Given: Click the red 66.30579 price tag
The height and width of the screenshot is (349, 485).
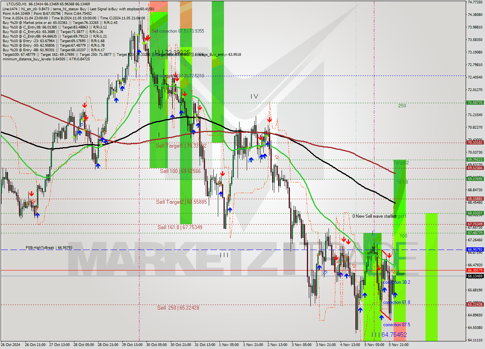Looking at the screenshot, I should [x=475, y=270].
